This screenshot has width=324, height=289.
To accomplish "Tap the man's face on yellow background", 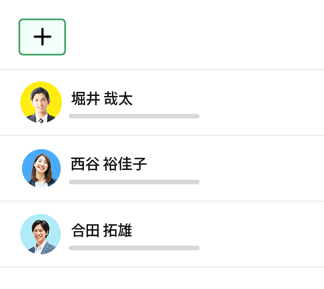I will click(x=41, y=102).
